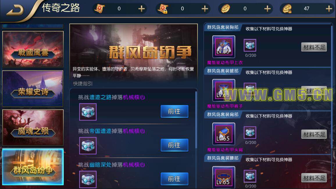Viewport: 336px width, 189px height.
Task: Open the 荣耀史诗 chapter tab
Action: (x=33, y=88)
